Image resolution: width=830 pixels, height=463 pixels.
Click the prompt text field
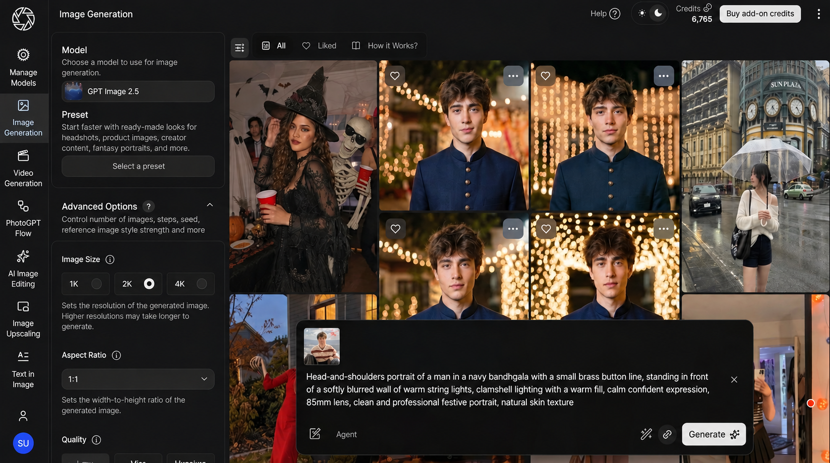pyautogui.click(x=508, y=389)
